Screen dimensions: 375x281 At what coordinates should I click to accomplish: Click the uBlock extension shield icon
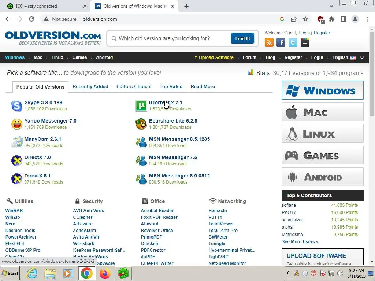click(320, 19)
